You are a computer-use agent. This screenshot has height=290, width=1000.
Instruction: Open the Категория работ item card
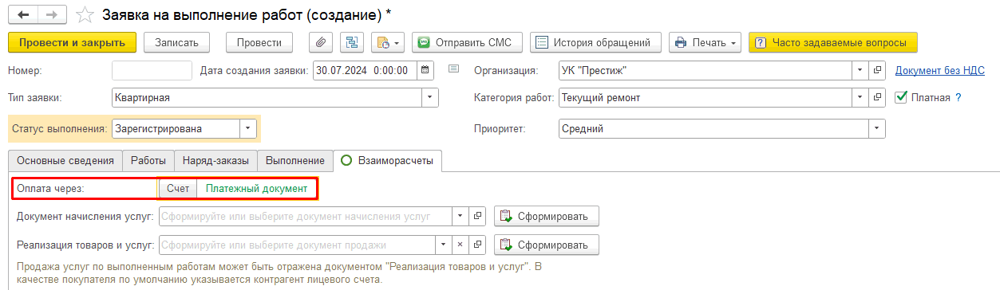tap(878, 98)
